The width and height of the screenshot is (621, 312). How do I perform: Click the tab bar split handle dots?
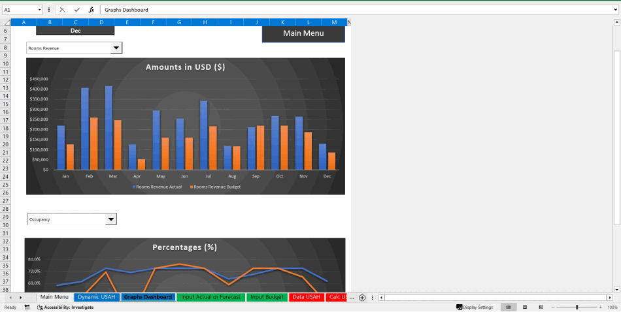point(373,298)
